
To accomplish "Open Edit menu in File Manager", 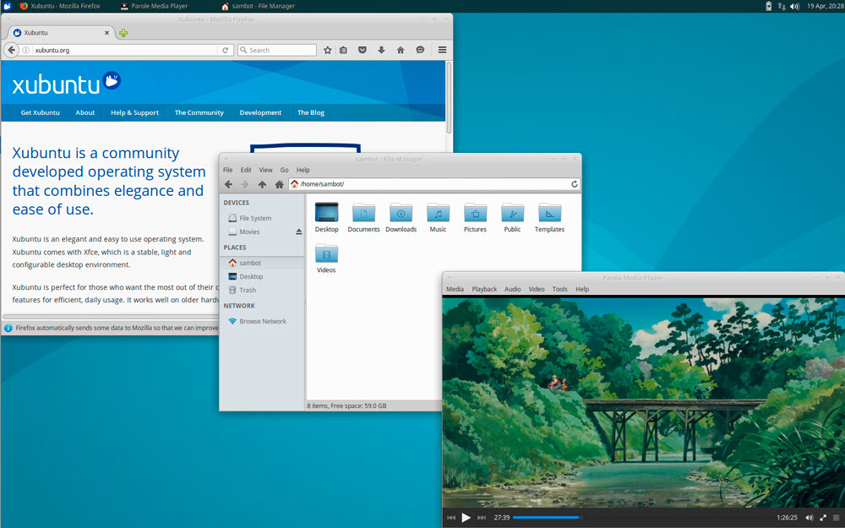I will tap(246, 170).
